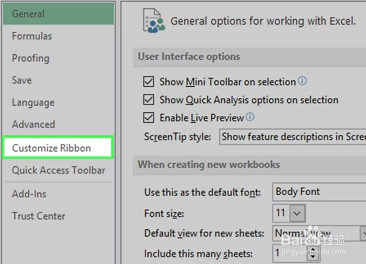
Task: Open the default font combo box
Action: click(x=319, y=192)
